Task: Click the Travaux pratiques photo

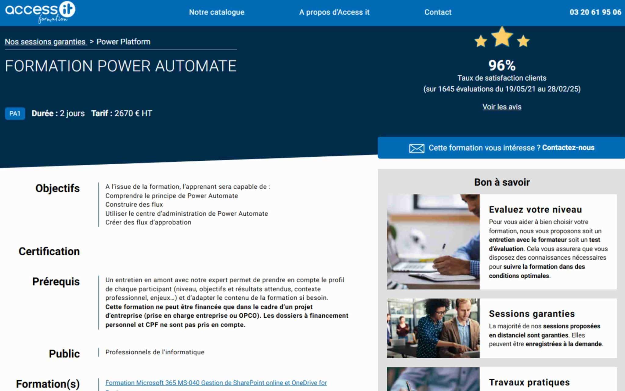Action: click(433, 379)
